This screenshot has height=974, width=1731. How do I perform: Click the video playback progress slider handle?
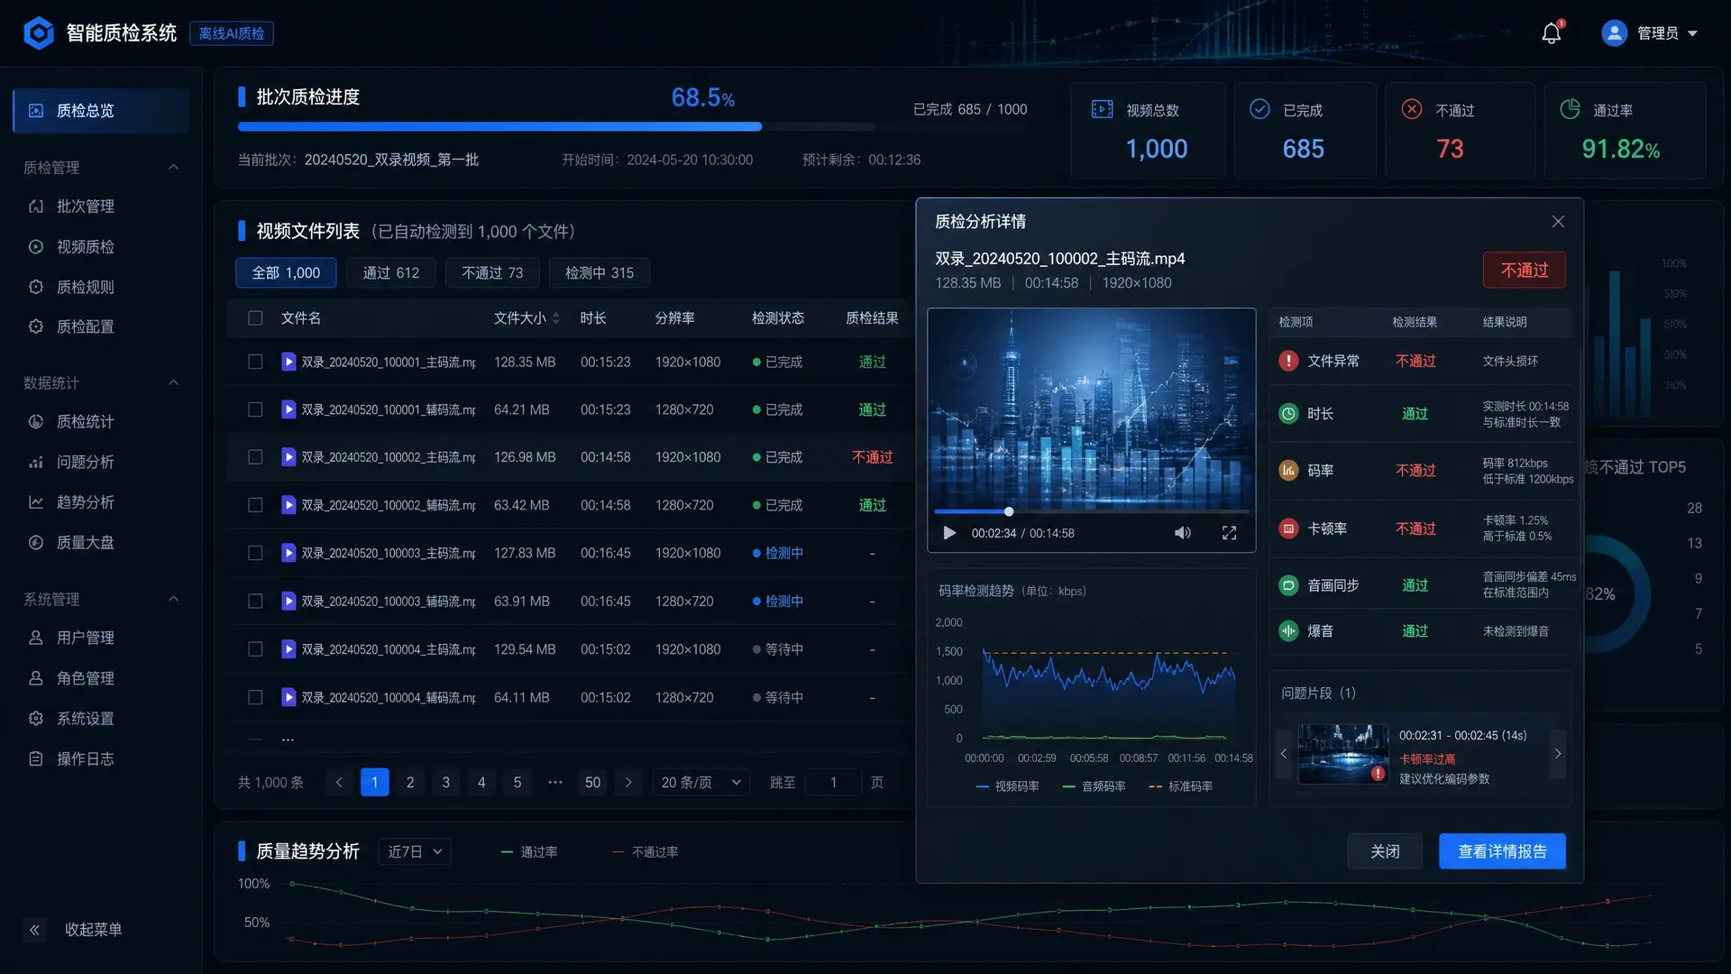[x=1009, y=511]
